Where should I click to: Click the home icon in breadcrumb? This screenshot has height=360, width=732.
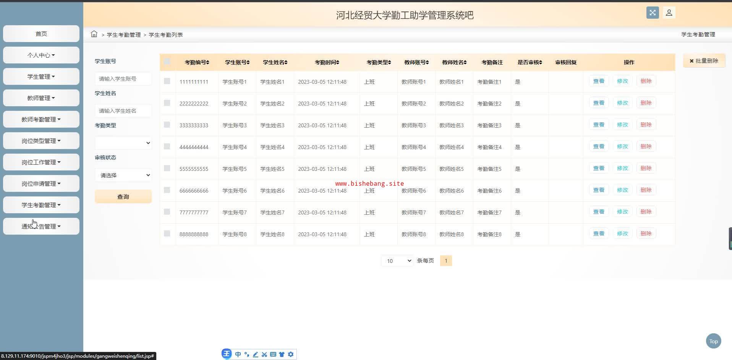click(x=94, y=34)
